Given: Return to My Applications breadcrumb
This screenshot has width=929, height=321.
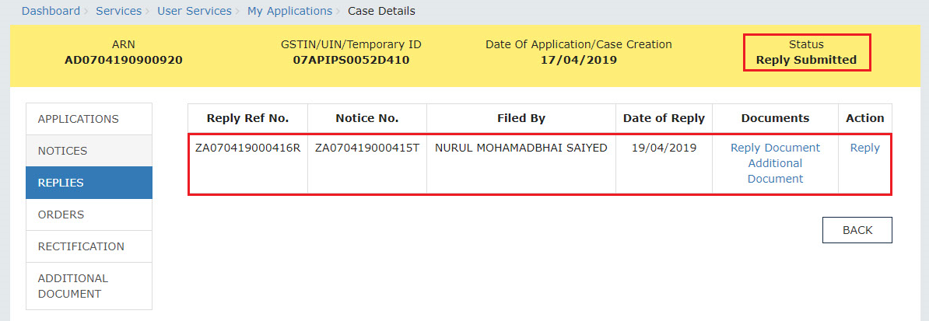Looking at the screenshot, I should coord(289,11).
